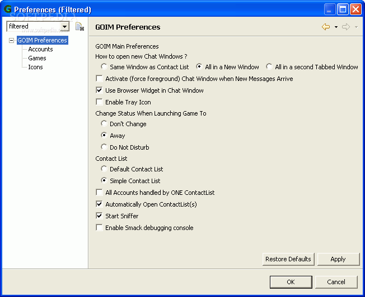Confirm preferences with OK button

(291, 282)
